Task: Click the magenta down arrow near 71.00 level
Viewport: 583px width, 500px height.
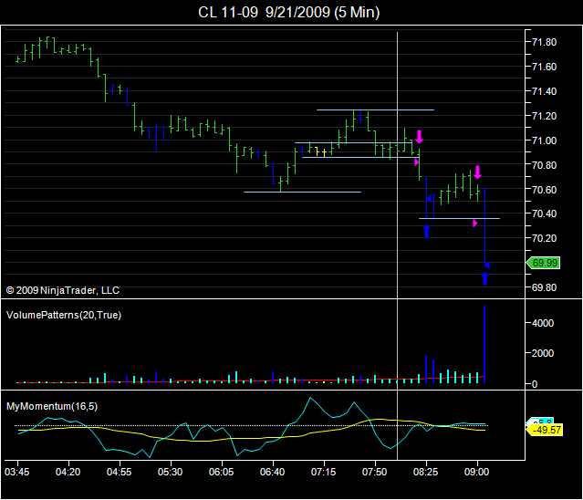Action: [x=420, y=137]
